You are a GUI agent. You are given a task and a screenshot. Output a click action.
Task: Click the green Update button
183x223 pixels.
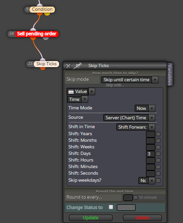click(x=91, y=218)
